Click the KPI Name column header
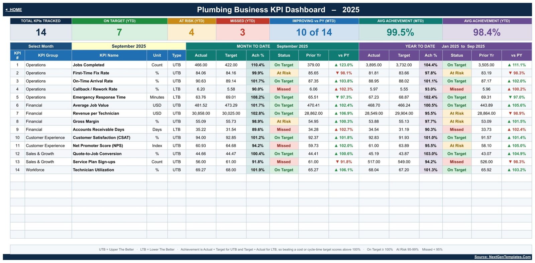535x263 pixels. pyautogui.click(x=109, y=55)
